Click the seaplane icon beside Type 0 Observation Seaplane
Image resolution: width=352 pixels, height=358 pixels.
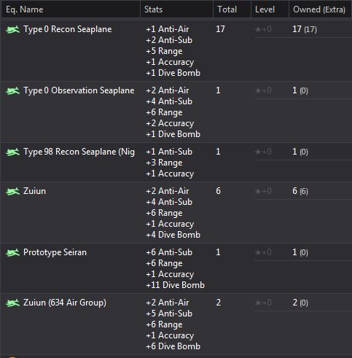[12, 91]
